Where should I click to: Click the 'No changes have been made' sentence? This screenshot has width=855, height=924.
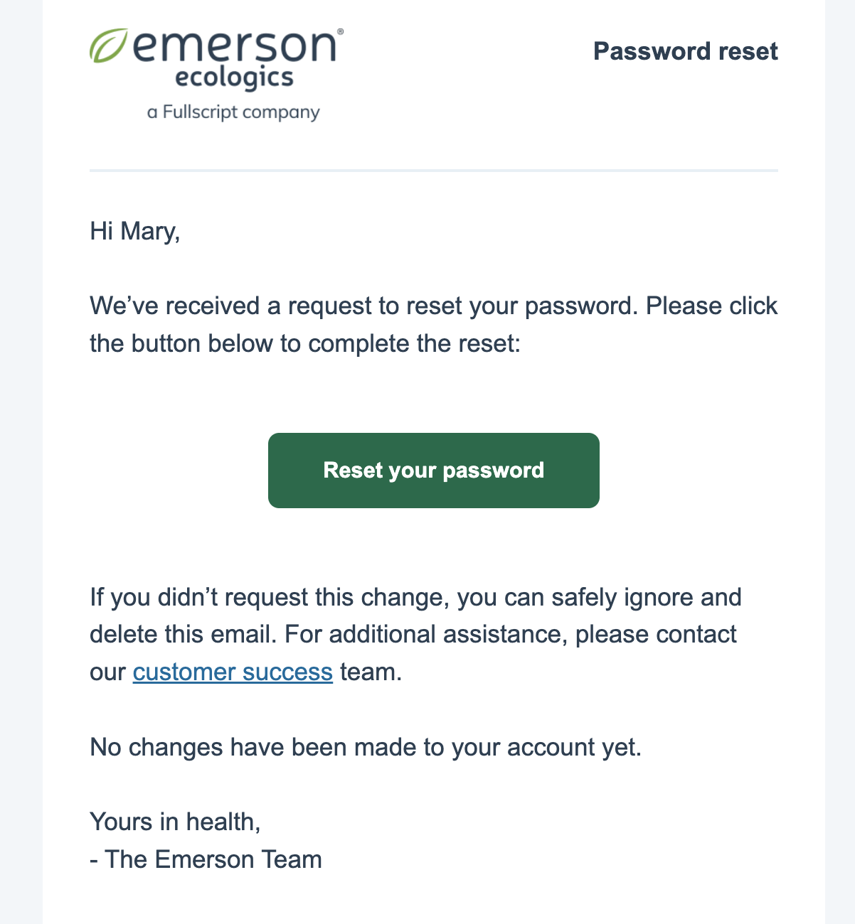[366, 747]
